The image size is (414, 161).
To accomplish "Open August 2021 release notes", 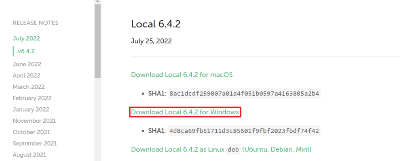I will tap(29, 155).
